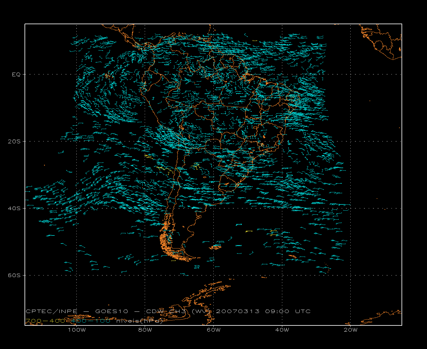
Task: Click the 100W longitude label
Action: (77, 330)
